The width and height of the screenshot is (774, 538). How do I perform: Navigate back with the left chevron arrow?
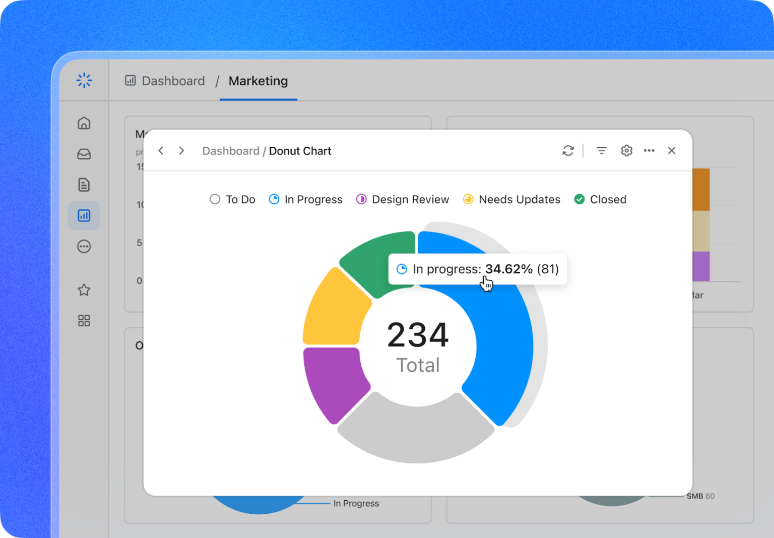coord(161,150)
